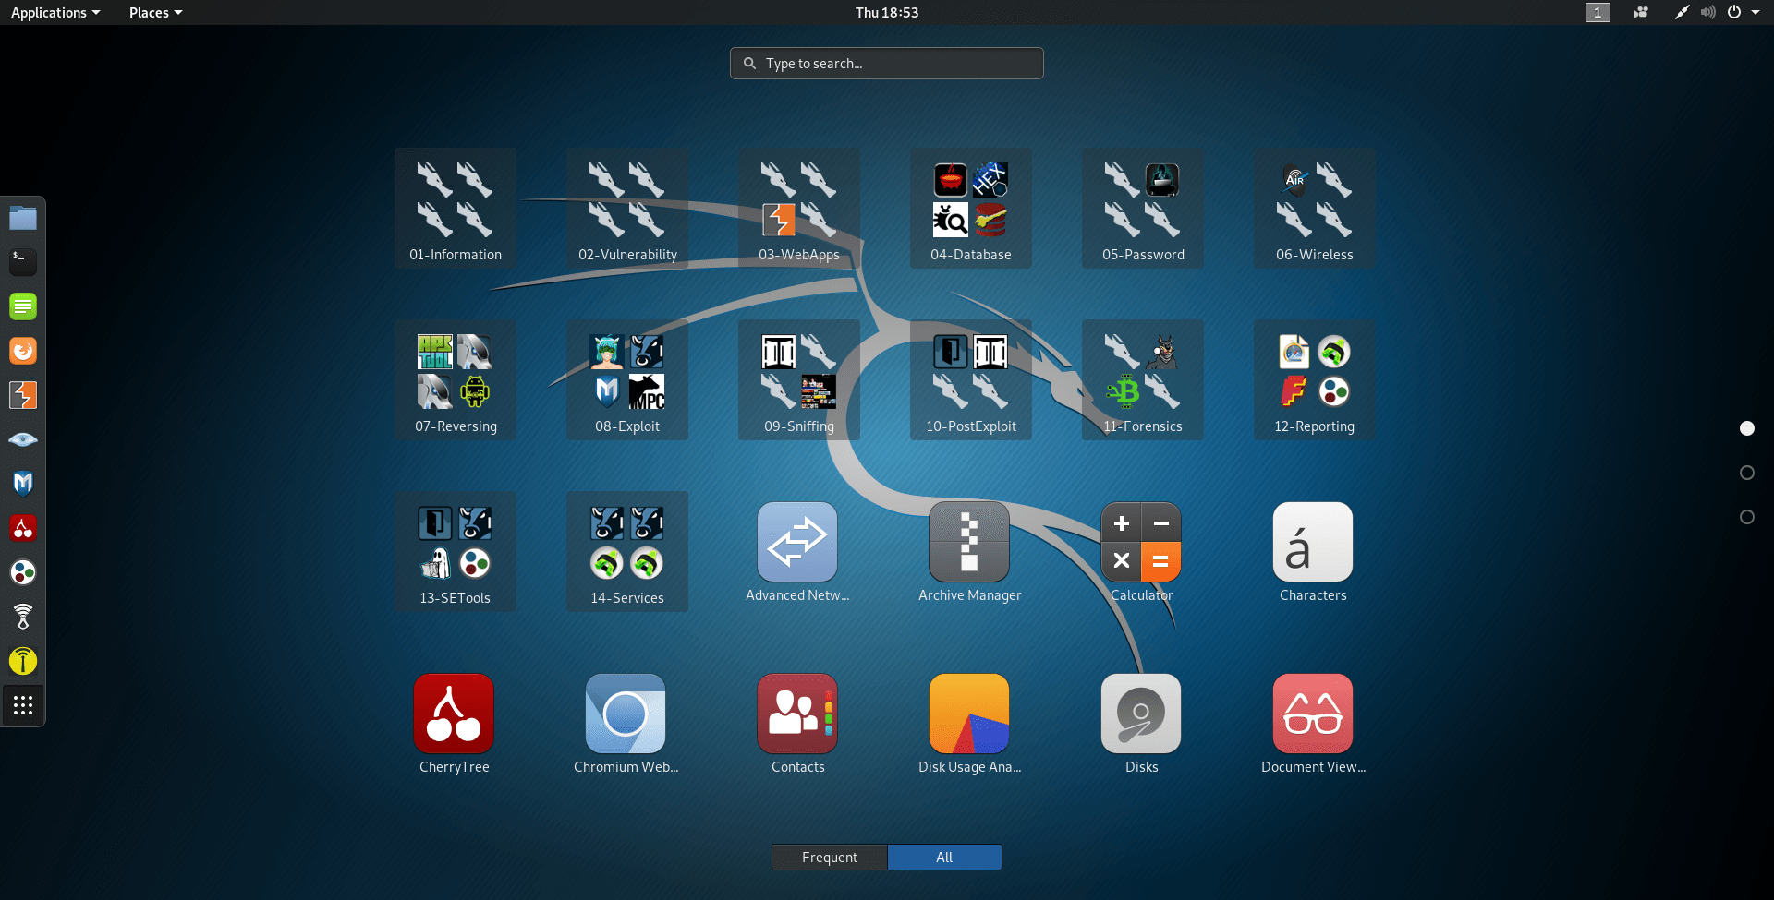Open the 02-Vulnerability app folder
Viewport: 1774px width, 900px height.
(x=627, y=209)
